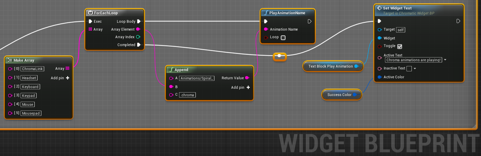481x156 pixels.
Task: Click the Append Return Value output pin
Action: [247, 78]
